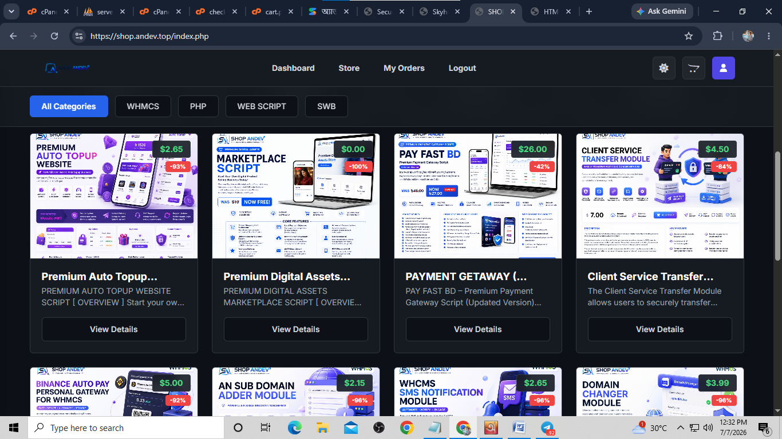Switch to the 'Skyh' browser tab
782x439 pixels.
tap(441, 11)
